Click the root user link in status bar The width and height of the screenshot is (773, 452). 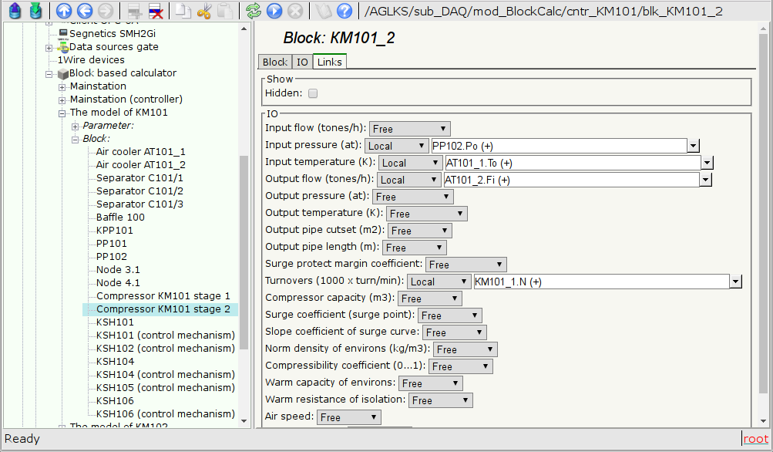756,439
